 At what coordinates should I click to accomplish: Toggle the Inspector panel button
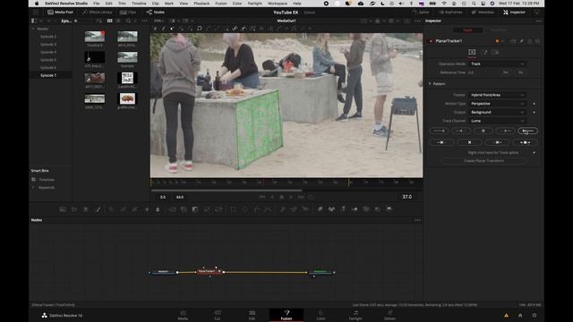(x=514, y=12)
